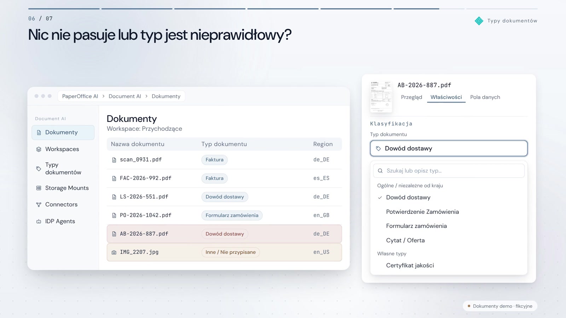
Task: Open the AB-2026-887.pdf document thumbnail
Action: click(x=381, y=97)
